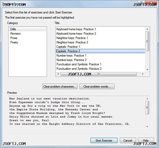
Task: Click Preview scroll up arrow
Action: pos(147,99)
